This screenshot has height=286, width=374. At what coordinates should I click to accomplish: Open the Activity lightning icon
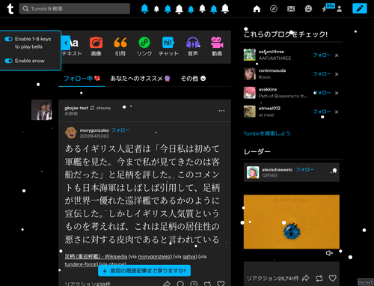(324, 9)
